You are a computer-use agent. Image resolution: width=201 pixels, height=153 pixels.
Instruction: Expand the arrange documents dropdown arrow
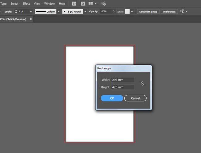click(96, 3)
